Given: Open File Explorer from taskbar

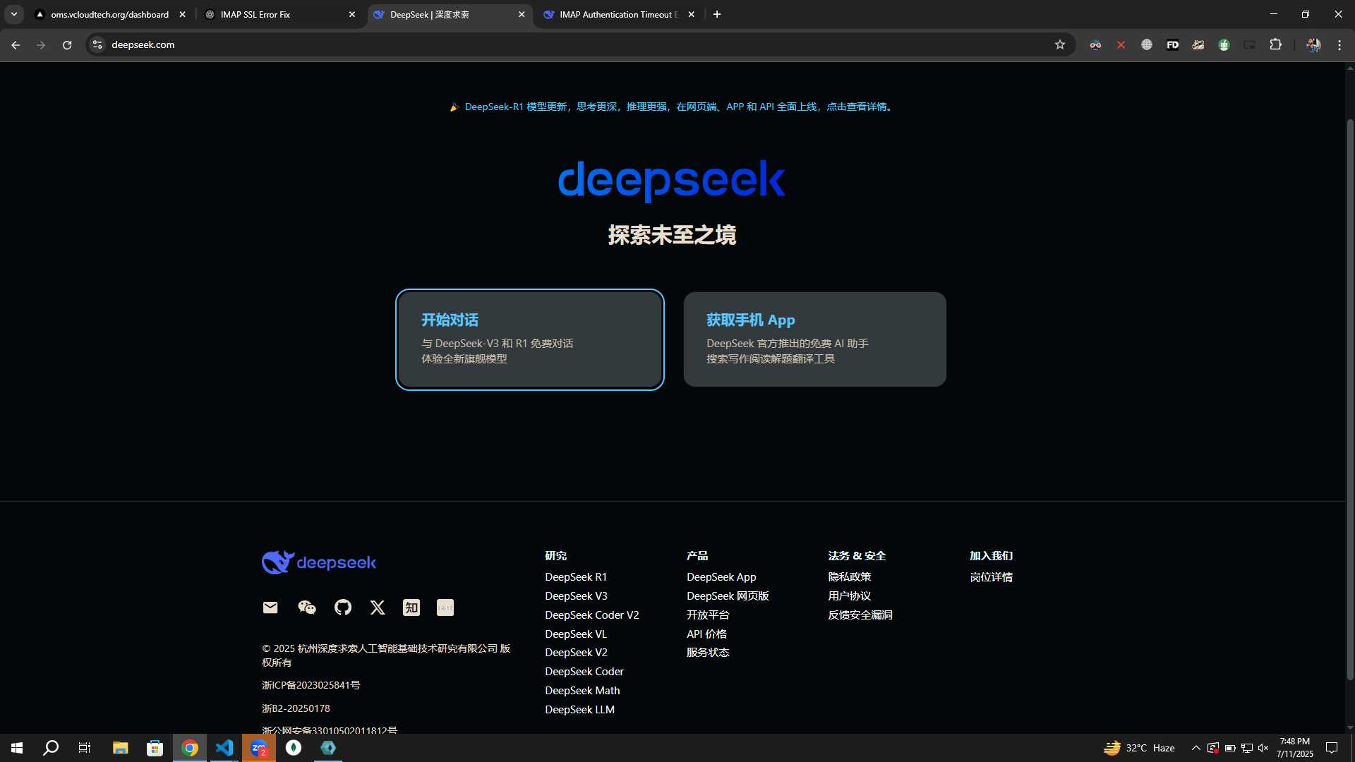Looking at the screenshot, I should tap(120, 748).
